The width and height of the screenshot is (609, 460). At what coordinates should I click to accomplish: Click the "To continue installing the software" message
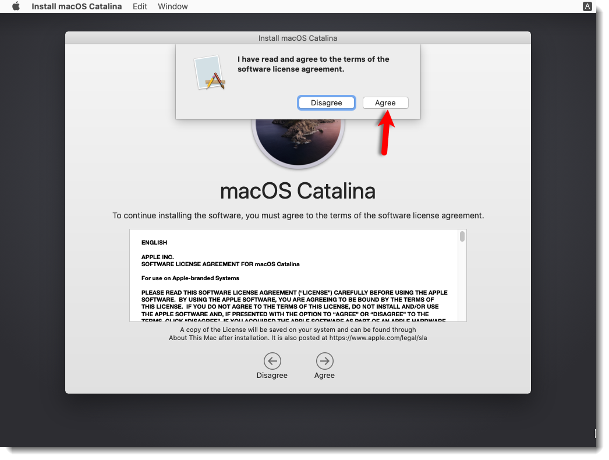point(298,215)
